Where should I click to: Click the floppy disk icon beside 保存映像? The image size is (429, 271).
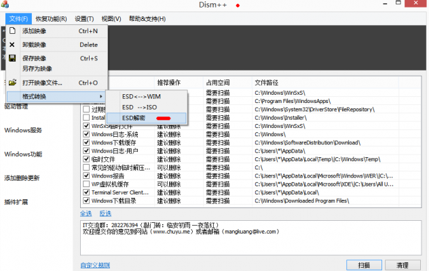point(12,58)
